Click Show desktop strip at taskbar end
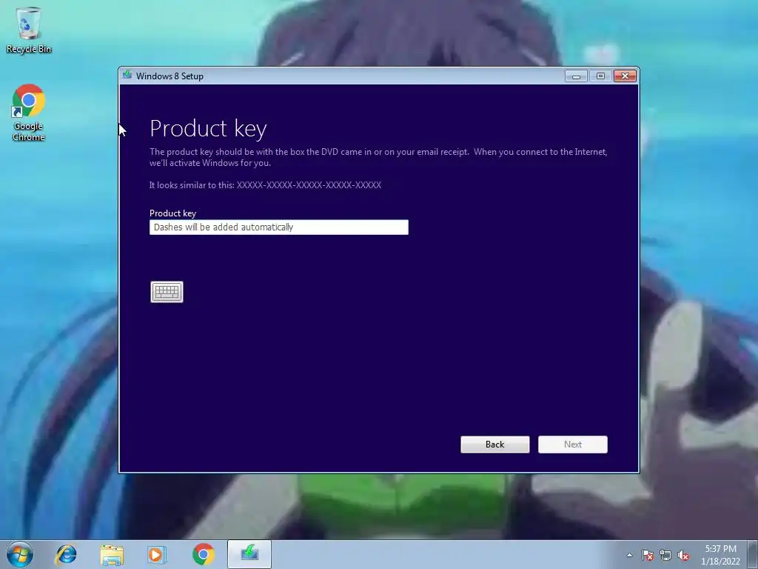This screenshot has width=758, height=569. 753,554
